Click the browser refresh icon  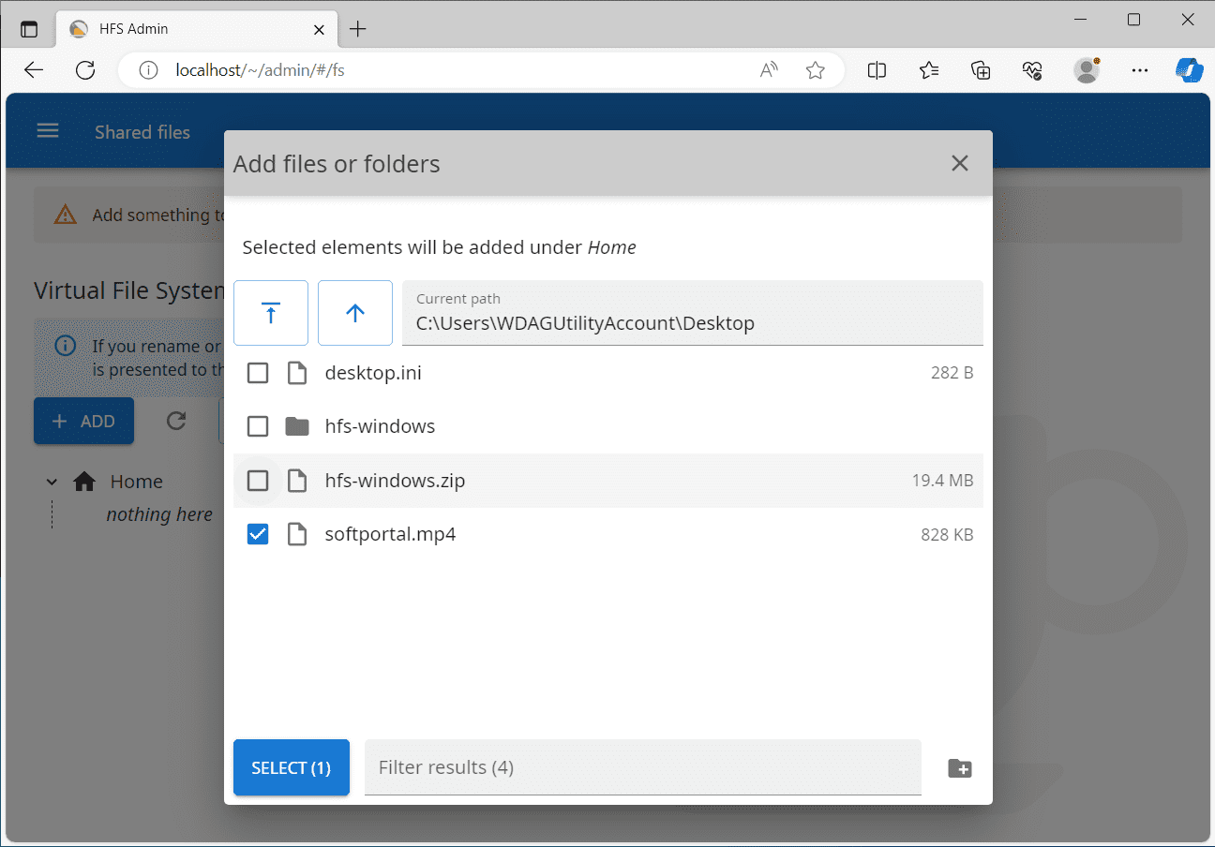(x=85, y=70)
